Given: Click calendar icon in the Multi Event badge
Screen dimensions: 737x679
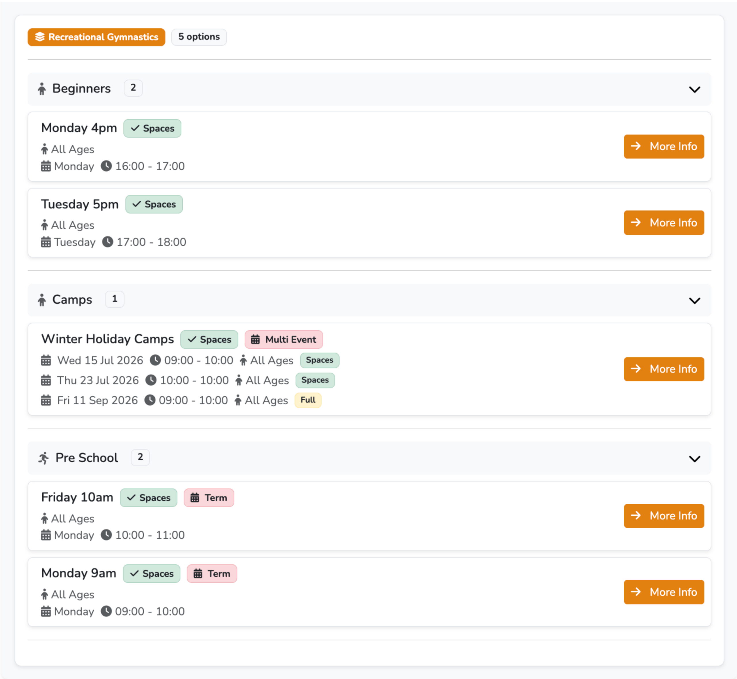Looking at the screenshot, I should pos(255,339).
